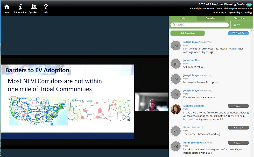The height and width of the screenshot is (157, 254).
Task: Click 'Still cannot get in....' message
Action: pyautogui.click(x=194, y=67)
